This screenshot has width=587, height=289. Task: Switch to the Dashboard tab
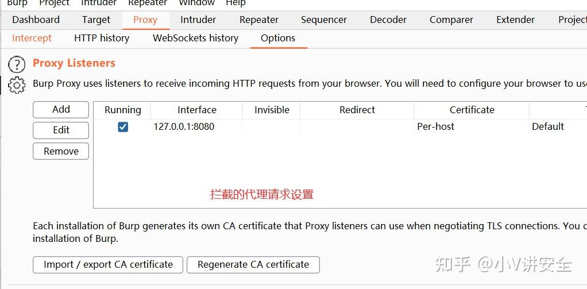click(x=36, y=20)
